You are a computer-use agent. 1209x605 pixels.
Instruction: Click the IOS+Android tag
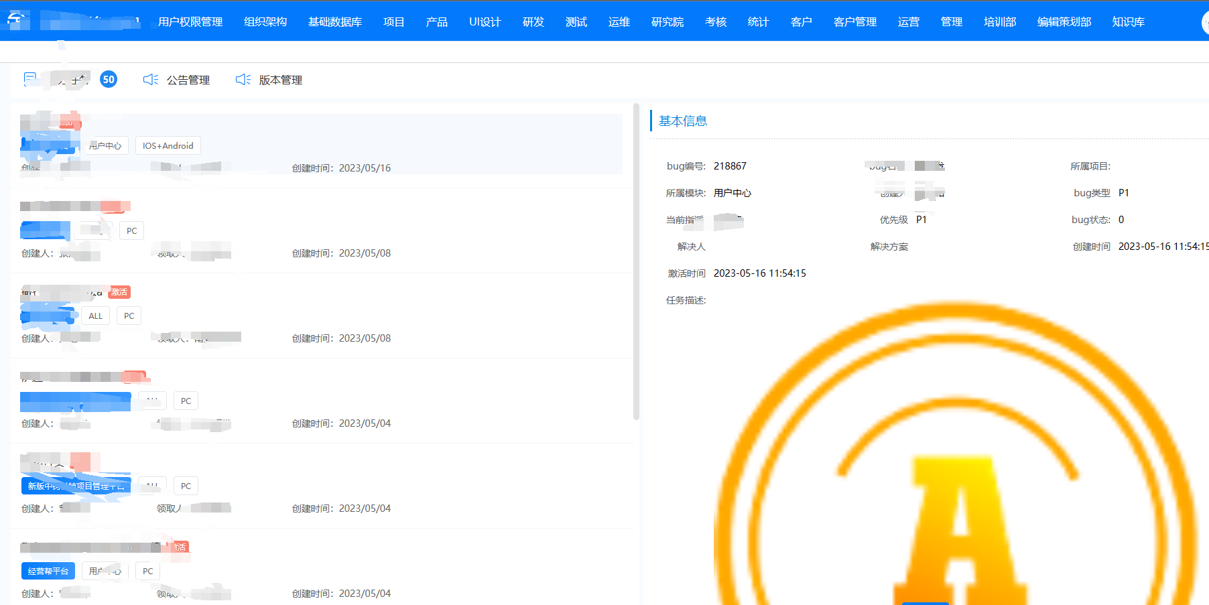(168, 145)
